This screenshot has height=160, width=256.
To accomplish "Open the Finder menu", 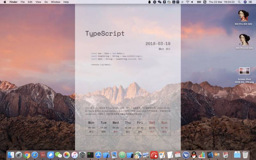I will coord(13,2).
